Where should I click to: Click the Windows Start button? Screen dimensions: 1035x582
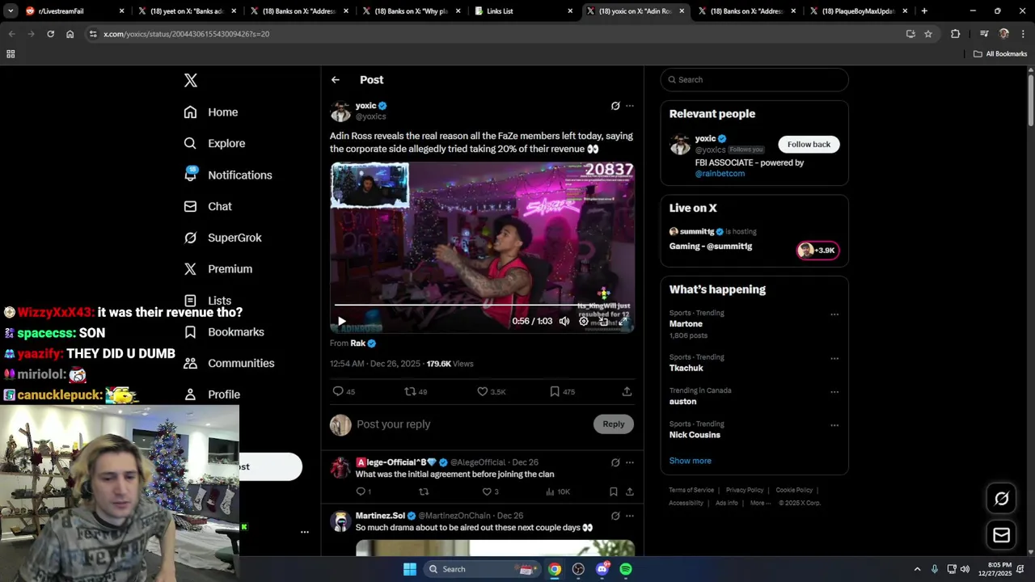click(x=410, y=569)
